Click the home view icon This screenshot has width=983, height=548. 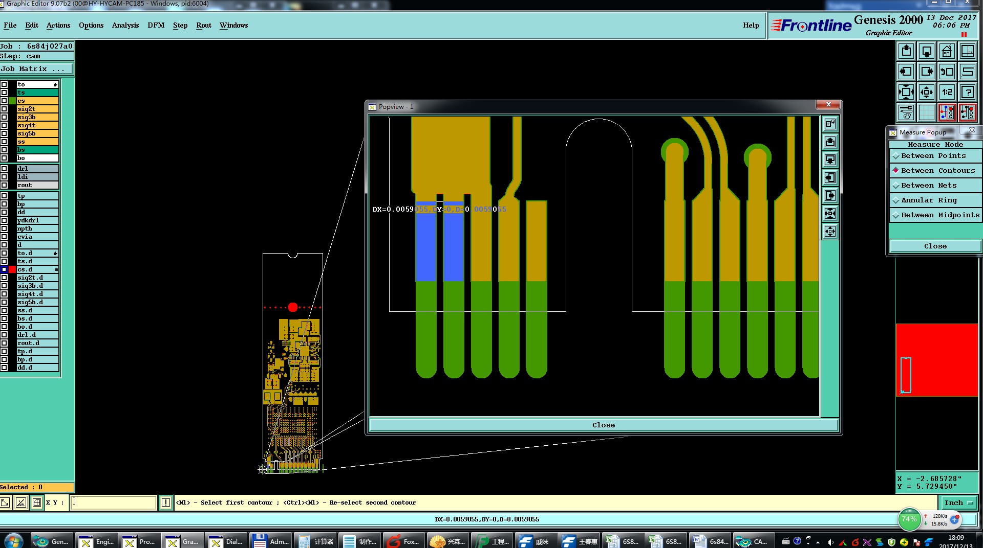pos(947,51)
